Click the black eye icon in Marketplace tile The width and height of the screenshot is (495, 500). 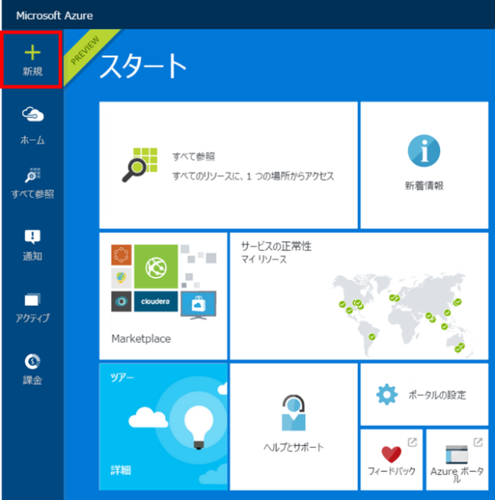(121, 301)
